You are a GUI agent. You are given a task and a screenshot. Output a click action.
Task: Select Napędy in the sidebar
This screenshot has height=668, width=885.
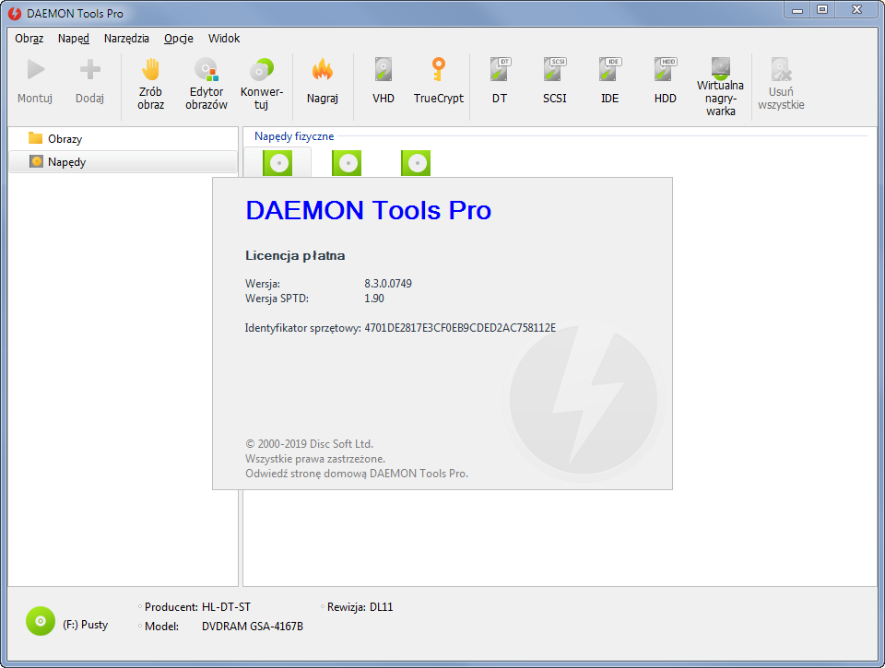pyautogui.click(x=123, y=162)
